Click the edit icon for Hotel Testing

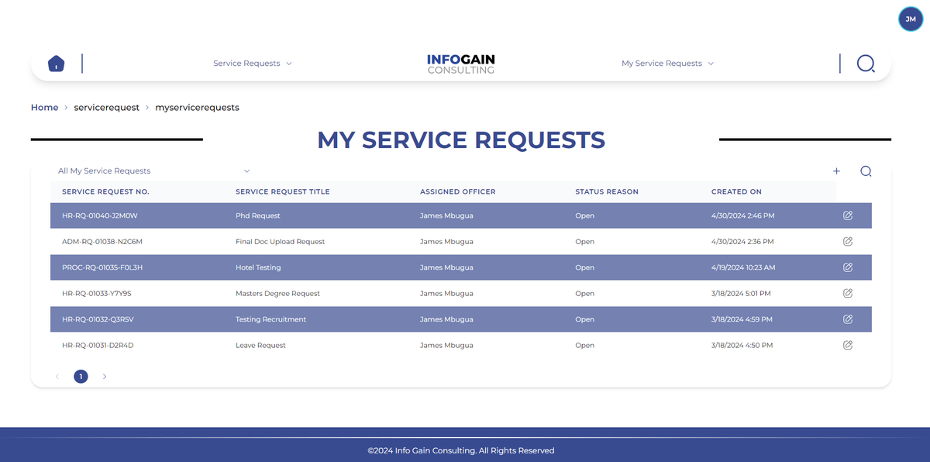click(x=847, y=267)
